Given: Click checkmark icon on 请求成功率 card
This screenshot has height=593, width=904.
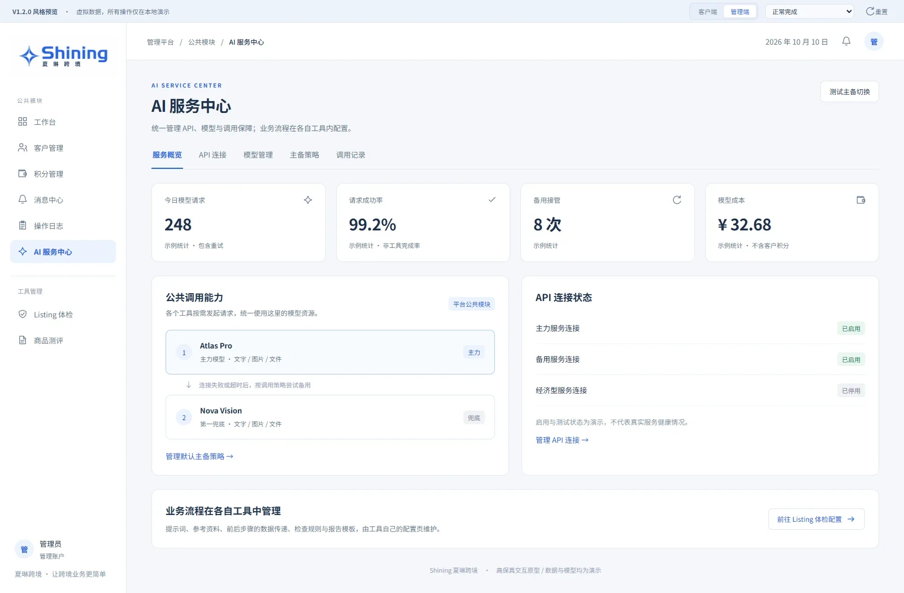Looking at the screenshot, I should 492,200.
